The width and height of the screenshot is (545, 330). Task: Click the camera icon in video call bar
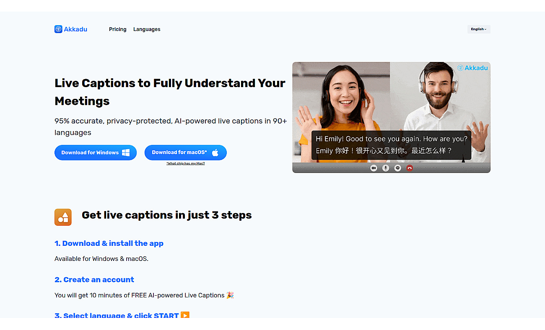pyautogui.click(x=374, y=168)
